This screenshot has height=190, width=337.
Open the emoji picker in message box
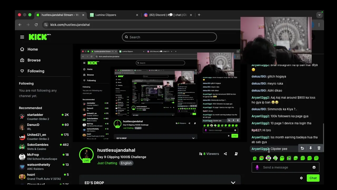(314, 167)
